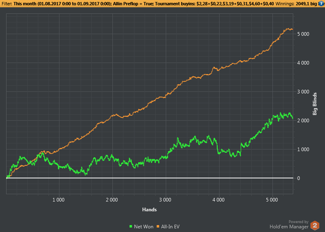Click the 5 000 big blinds axis value
Image resolution: width=325 pixels, height=232 pixels.
(303, 34)
